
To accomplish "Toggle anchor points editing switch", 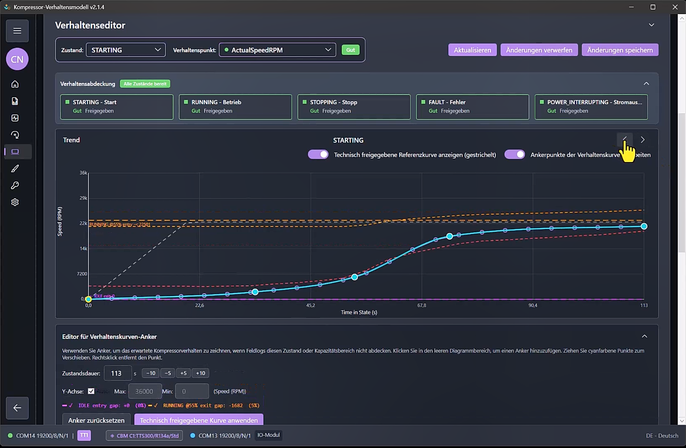I will (514, 154).
